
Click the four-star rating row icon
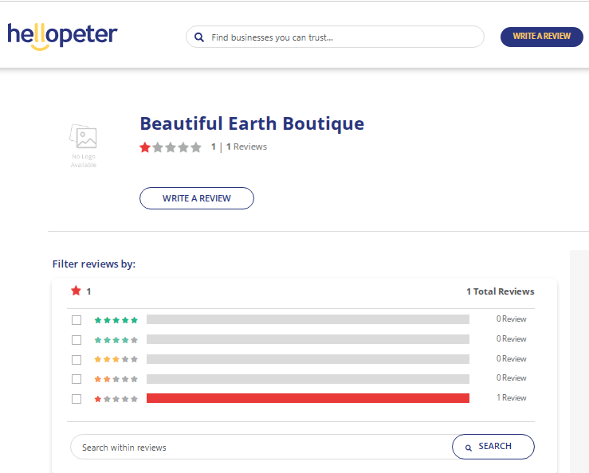[116, 340]
